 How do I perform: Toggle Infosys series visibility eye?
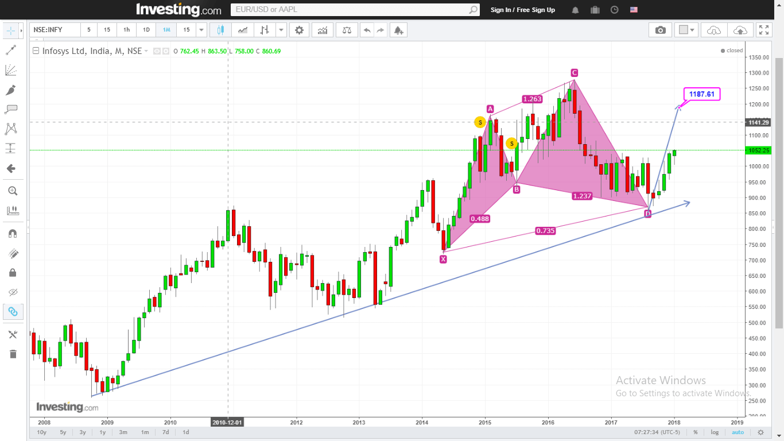click(156, 51)
